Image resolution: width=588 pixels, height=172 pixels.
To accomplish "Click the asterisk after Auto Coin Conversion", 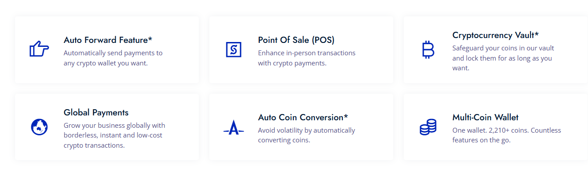I will coord(346,116).
